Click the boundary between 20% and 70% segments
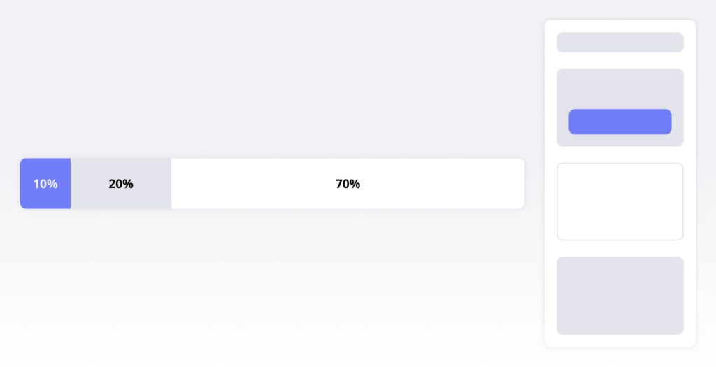Viewport: 716px width, 367px height. tap(172, 183)
